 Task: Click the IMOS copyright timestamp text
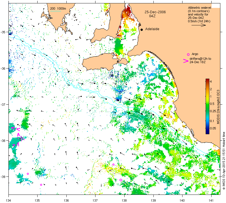[224, 160]
